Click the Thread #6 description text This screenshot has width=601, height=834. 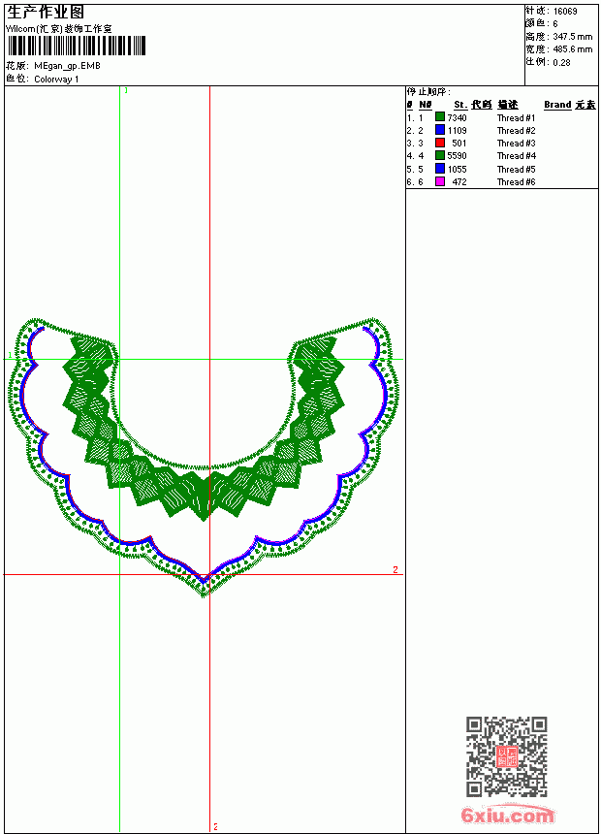pyautogui.click(x=516, y=182)
